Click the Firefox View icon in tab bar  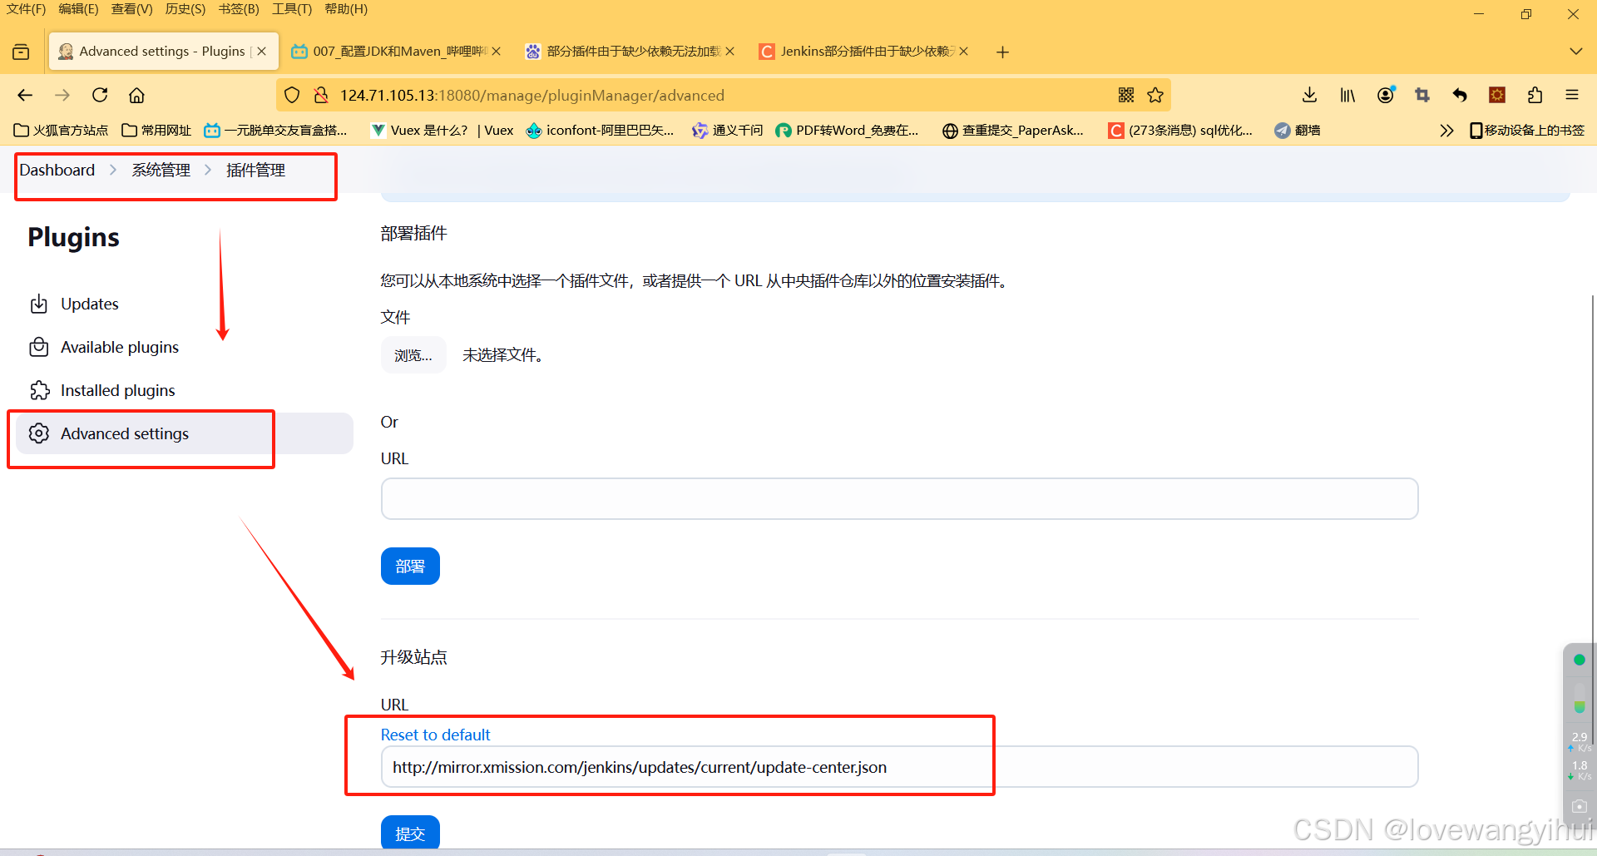[21, 52]
